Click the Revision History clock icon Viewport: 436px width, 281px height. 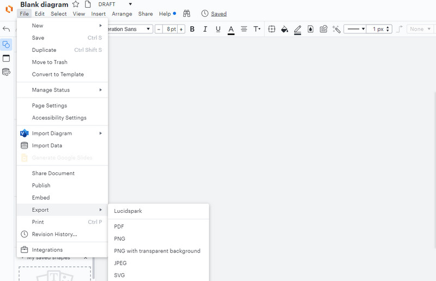coord(24,234)
